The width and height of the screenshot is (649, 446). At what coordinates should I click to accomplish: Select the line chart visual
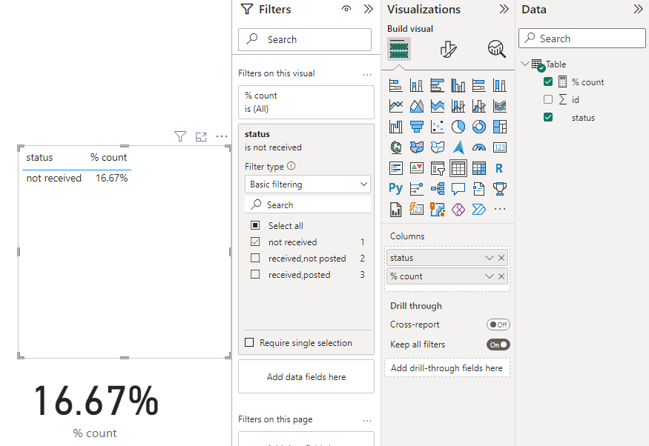pos(395,106)
